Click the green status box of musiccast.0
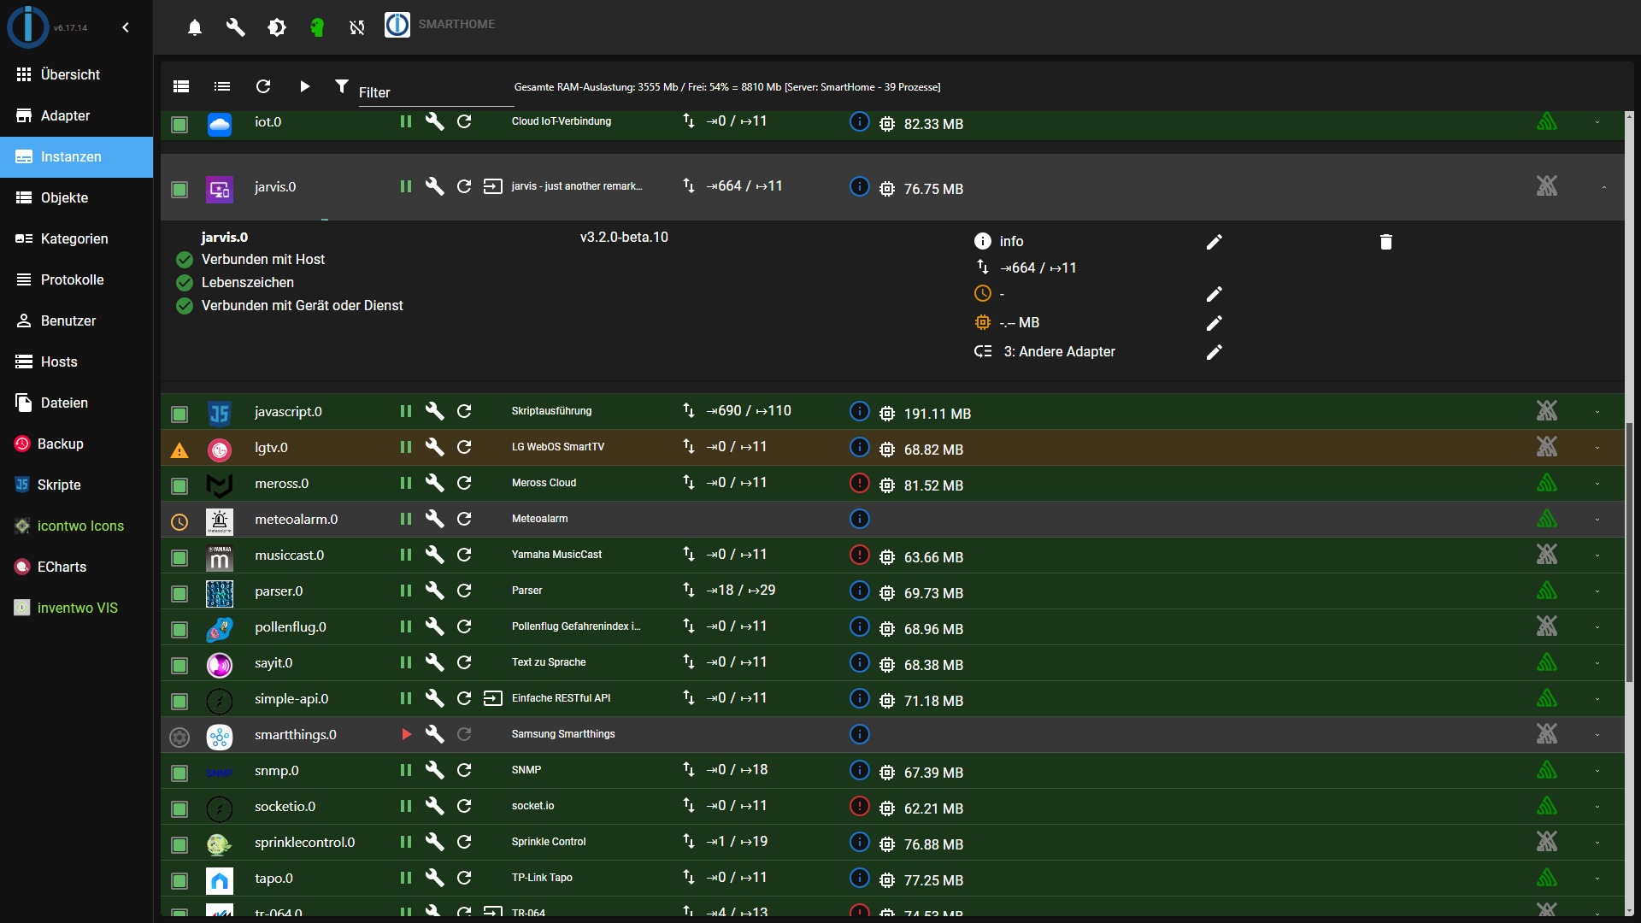1641x923 pixels. (x=179, y=558)
